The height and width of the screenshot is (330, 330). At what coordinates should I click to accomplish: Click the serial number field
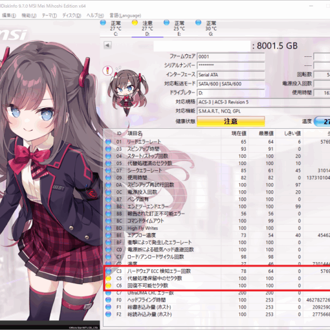click(230, 65)
